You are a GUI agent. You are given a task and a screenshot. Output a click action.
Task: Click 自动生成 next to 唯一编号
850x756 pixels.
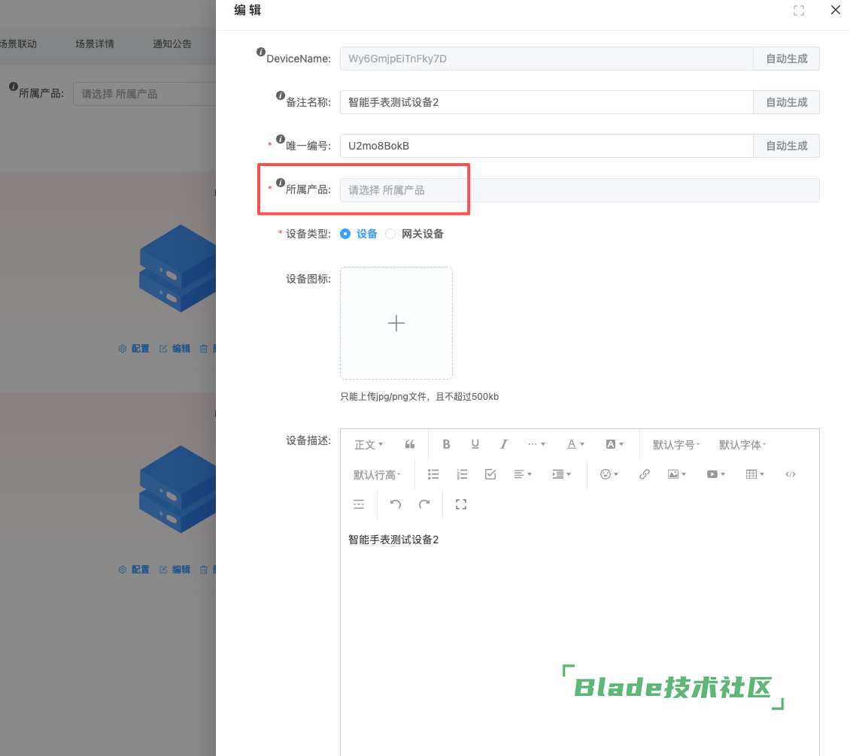(x=786, y=146)
